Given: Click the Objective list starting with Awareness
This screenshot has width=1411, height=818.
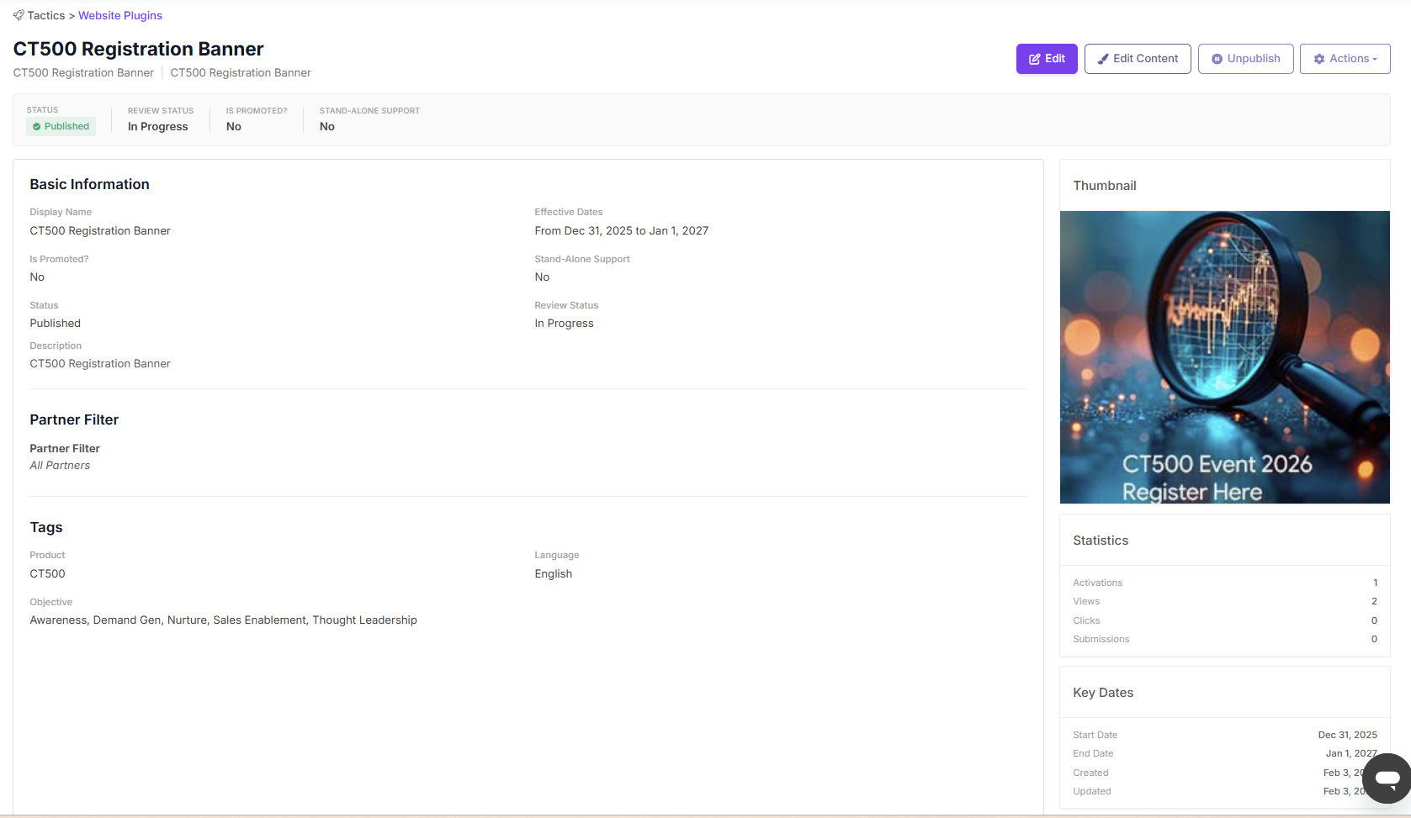Looking at the screenshot, I should [223, 620].
